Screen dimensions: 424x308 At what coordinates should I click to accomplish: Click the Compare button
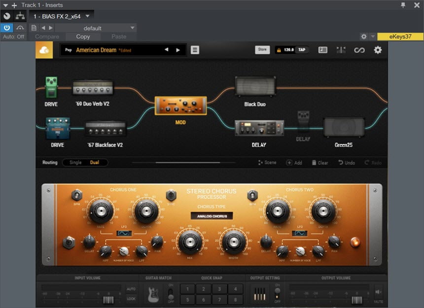47,36
